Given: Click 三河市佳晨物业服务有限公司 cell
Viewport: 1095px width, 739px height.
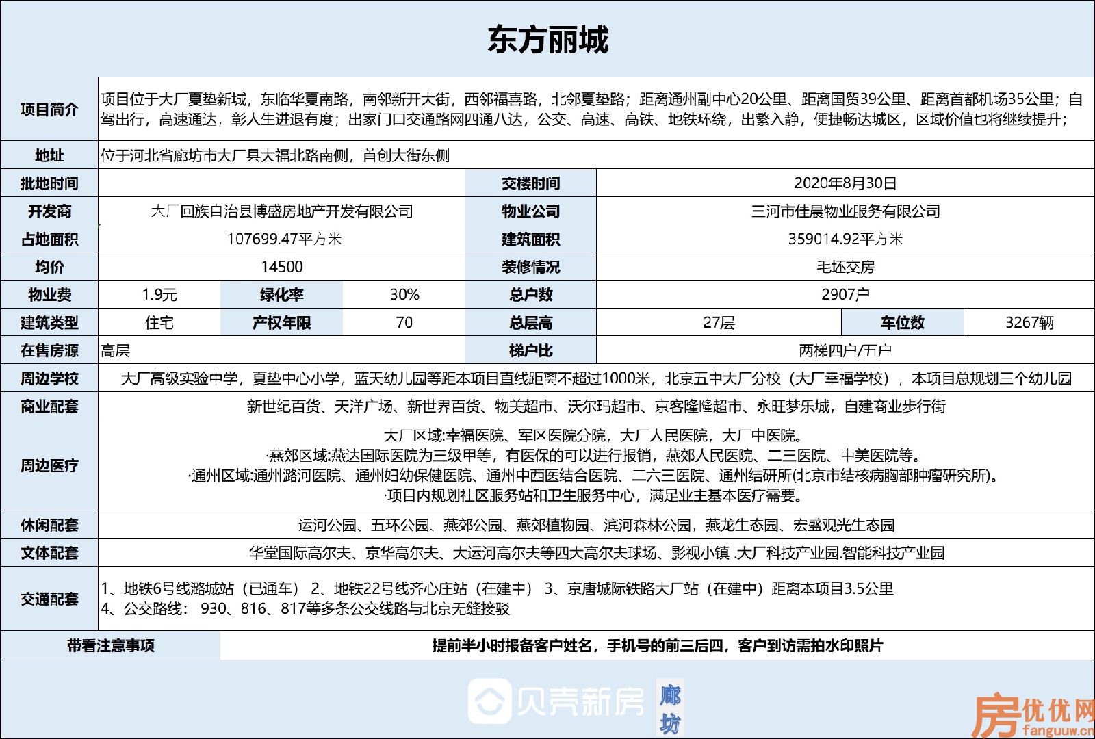Looking at the screenshot, I should [x=845, y=211].
